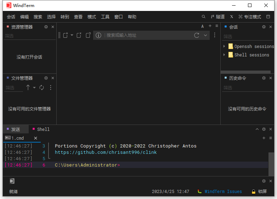277x199 pixels.
Task: Close the 会话 panel
Action: click(271, 27)
